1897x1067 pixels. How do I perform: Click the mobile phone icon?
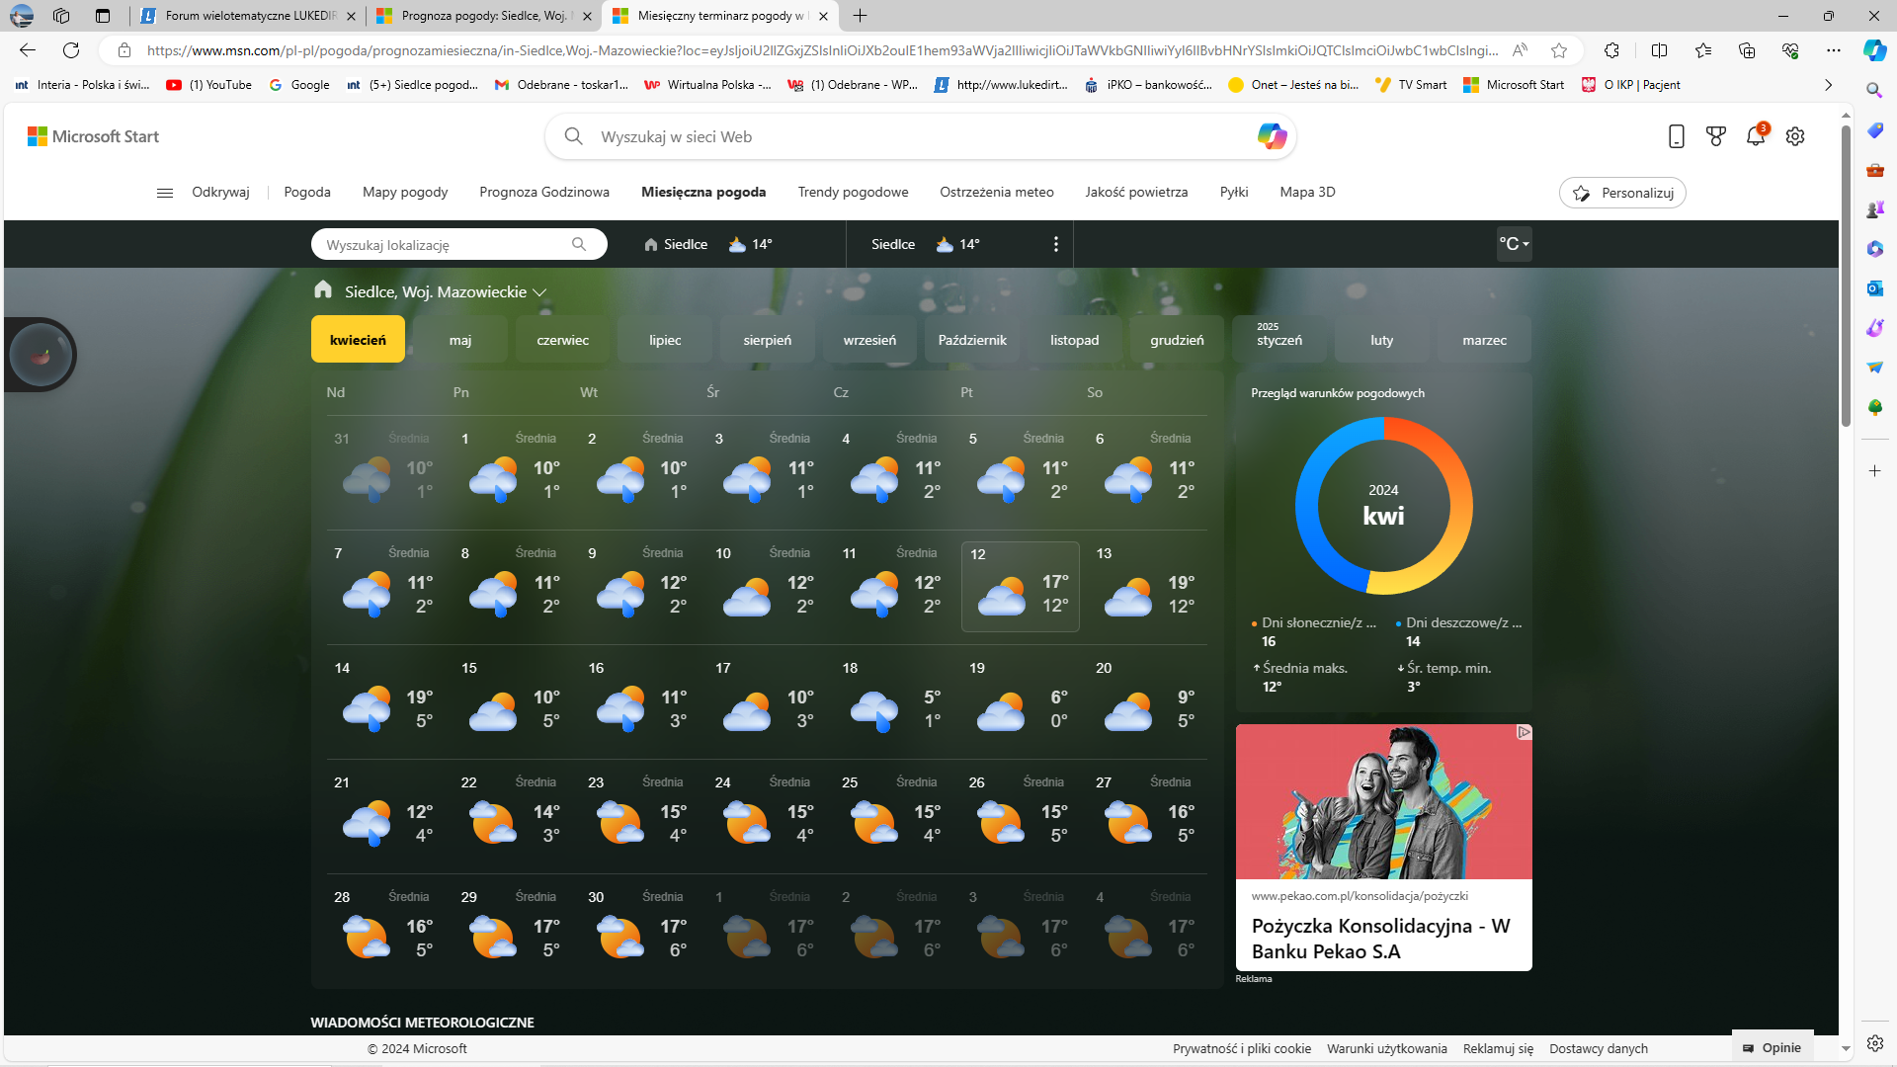(1676, 136)
